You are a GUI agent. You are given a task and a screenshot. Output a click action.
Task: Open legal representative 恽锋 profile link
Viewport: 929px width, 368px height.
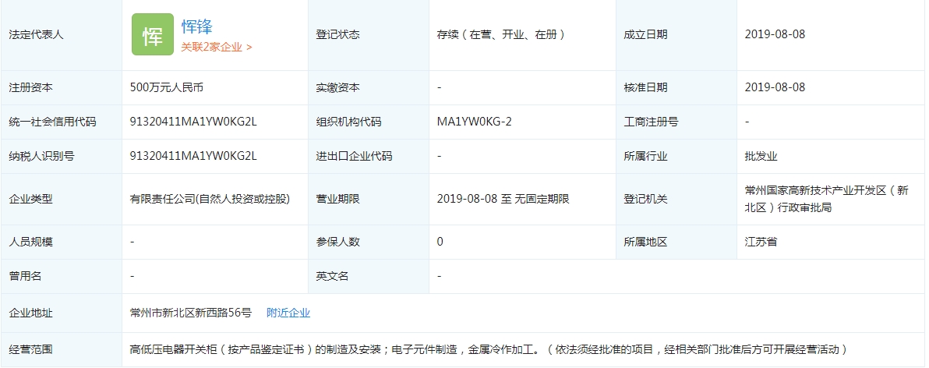pos(197,27)
